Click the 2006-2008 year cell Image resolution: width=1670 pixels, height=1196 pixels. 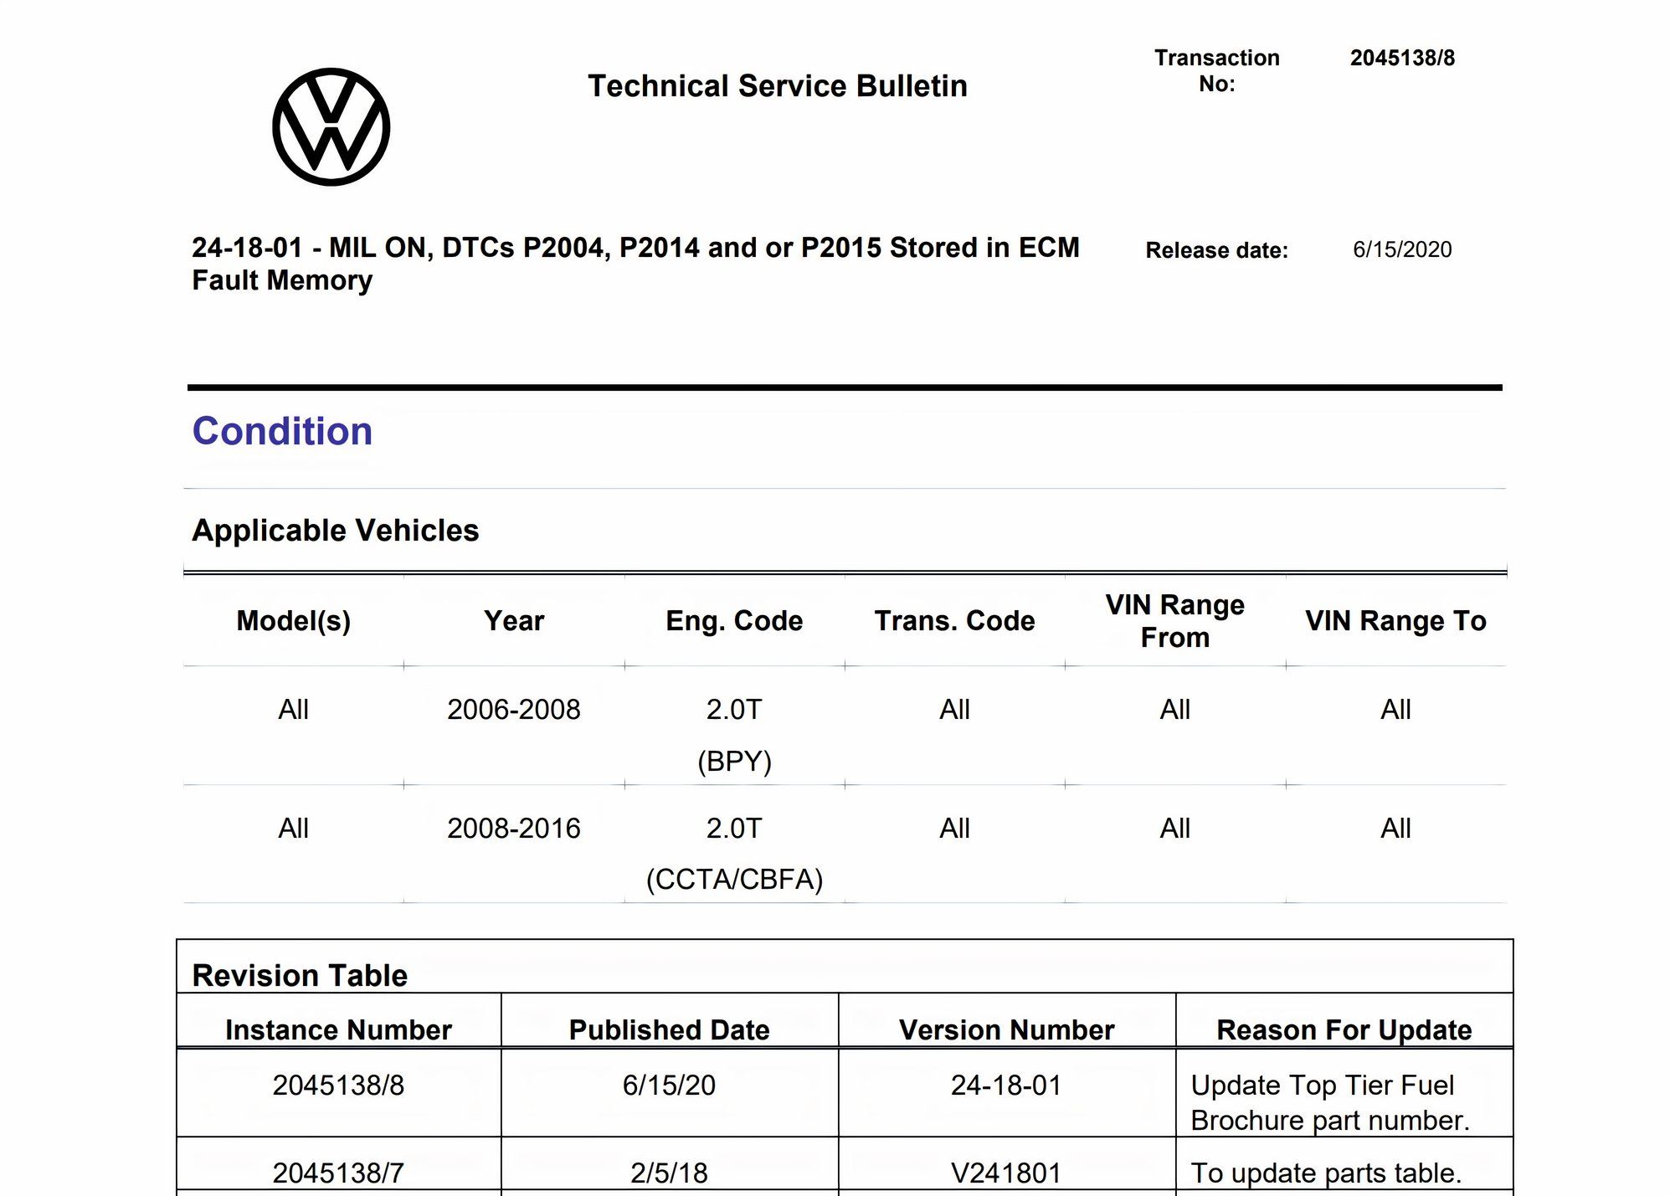point(514,709)
